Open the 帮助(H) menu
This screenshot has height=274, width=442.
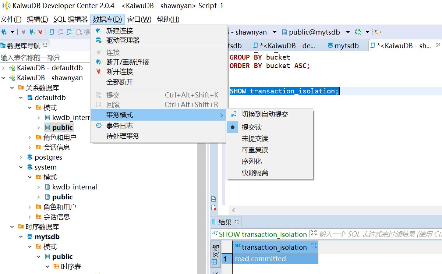(x=168, y=19)
